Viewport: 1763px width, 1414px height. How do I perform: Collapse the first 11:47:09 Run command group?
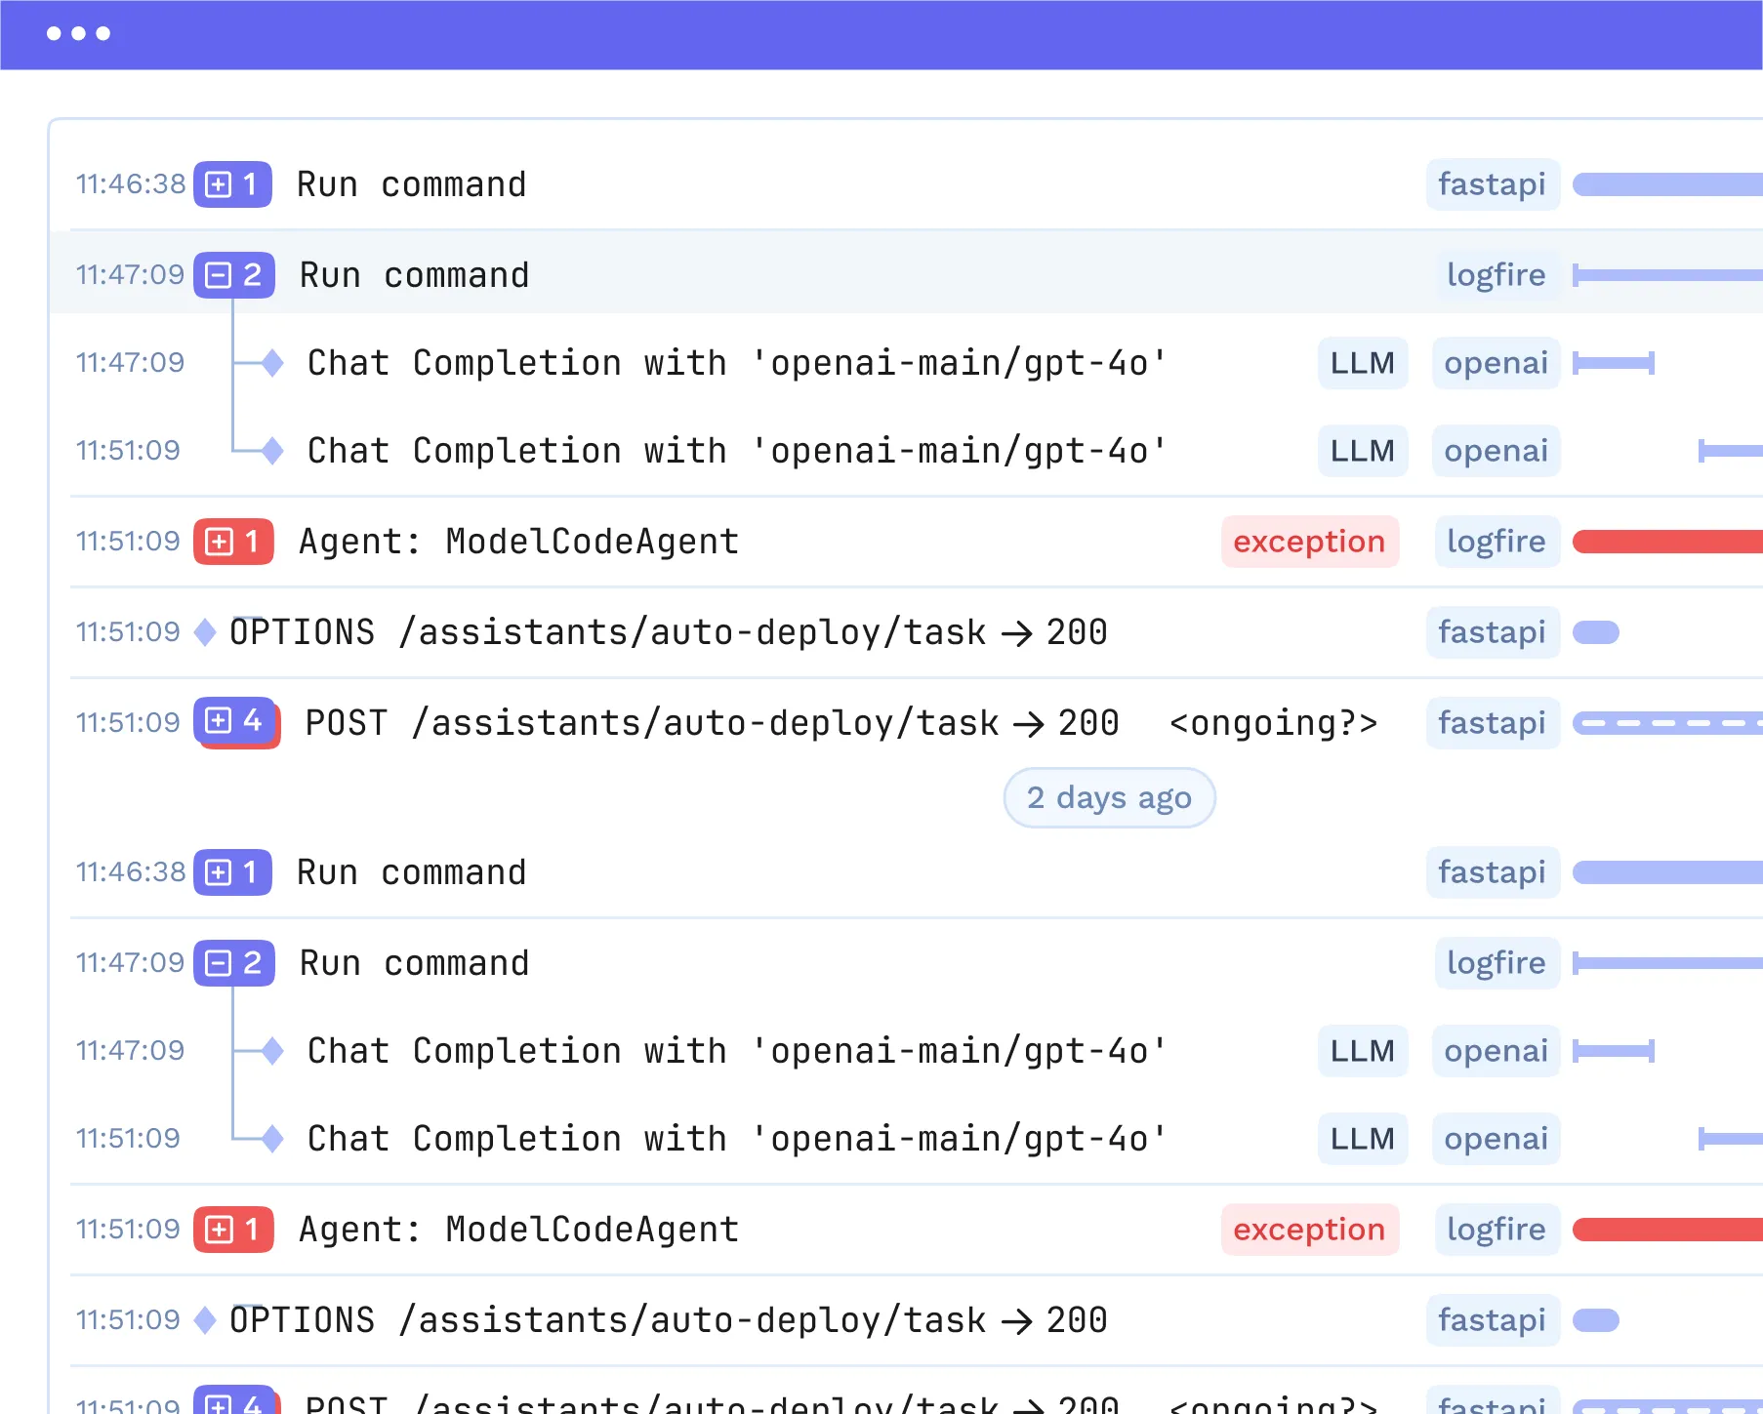[x=232, y=275]
